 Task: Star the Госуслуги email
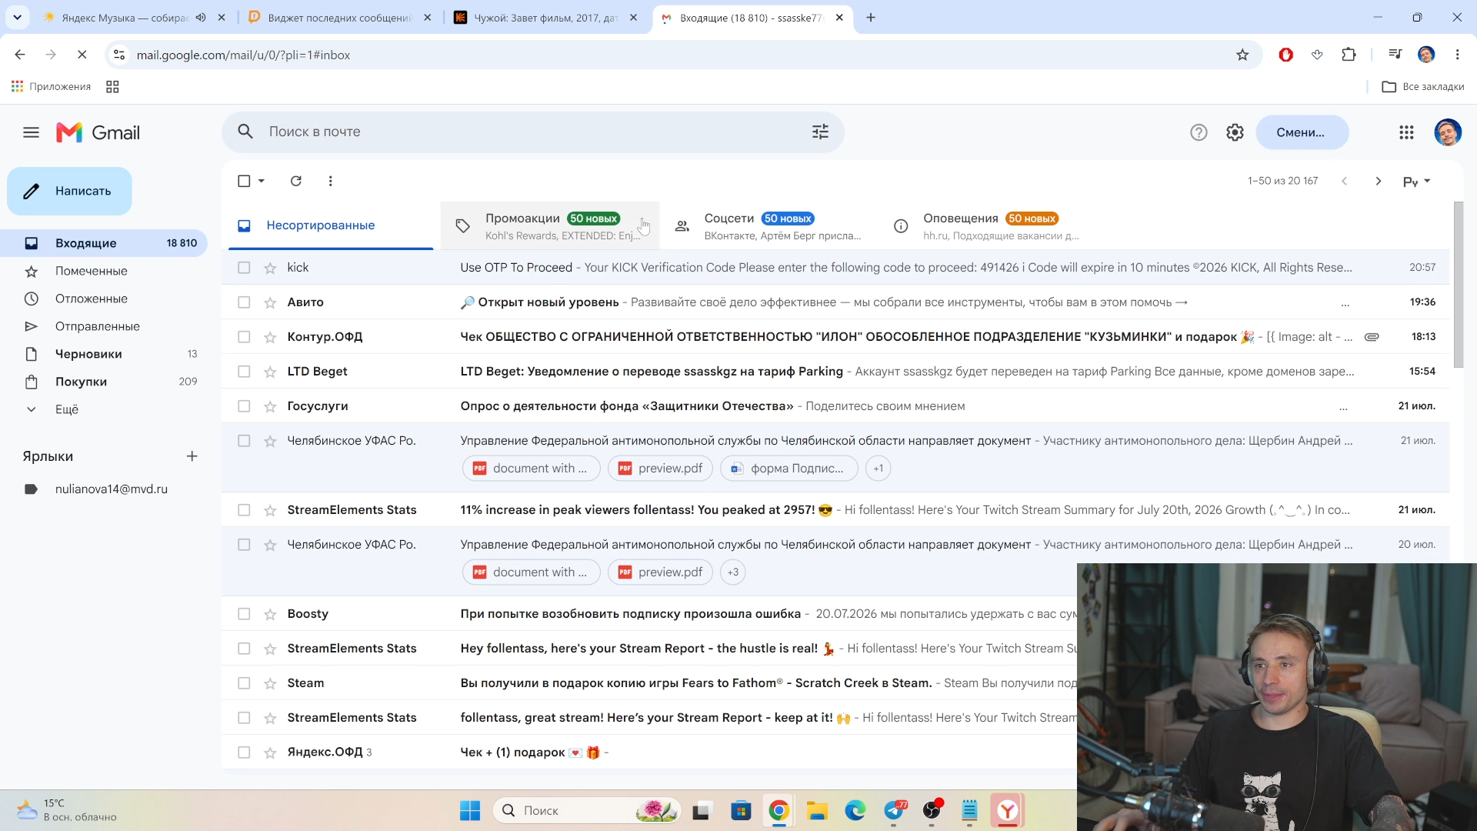pyautogui.click(x=270, y=406)
